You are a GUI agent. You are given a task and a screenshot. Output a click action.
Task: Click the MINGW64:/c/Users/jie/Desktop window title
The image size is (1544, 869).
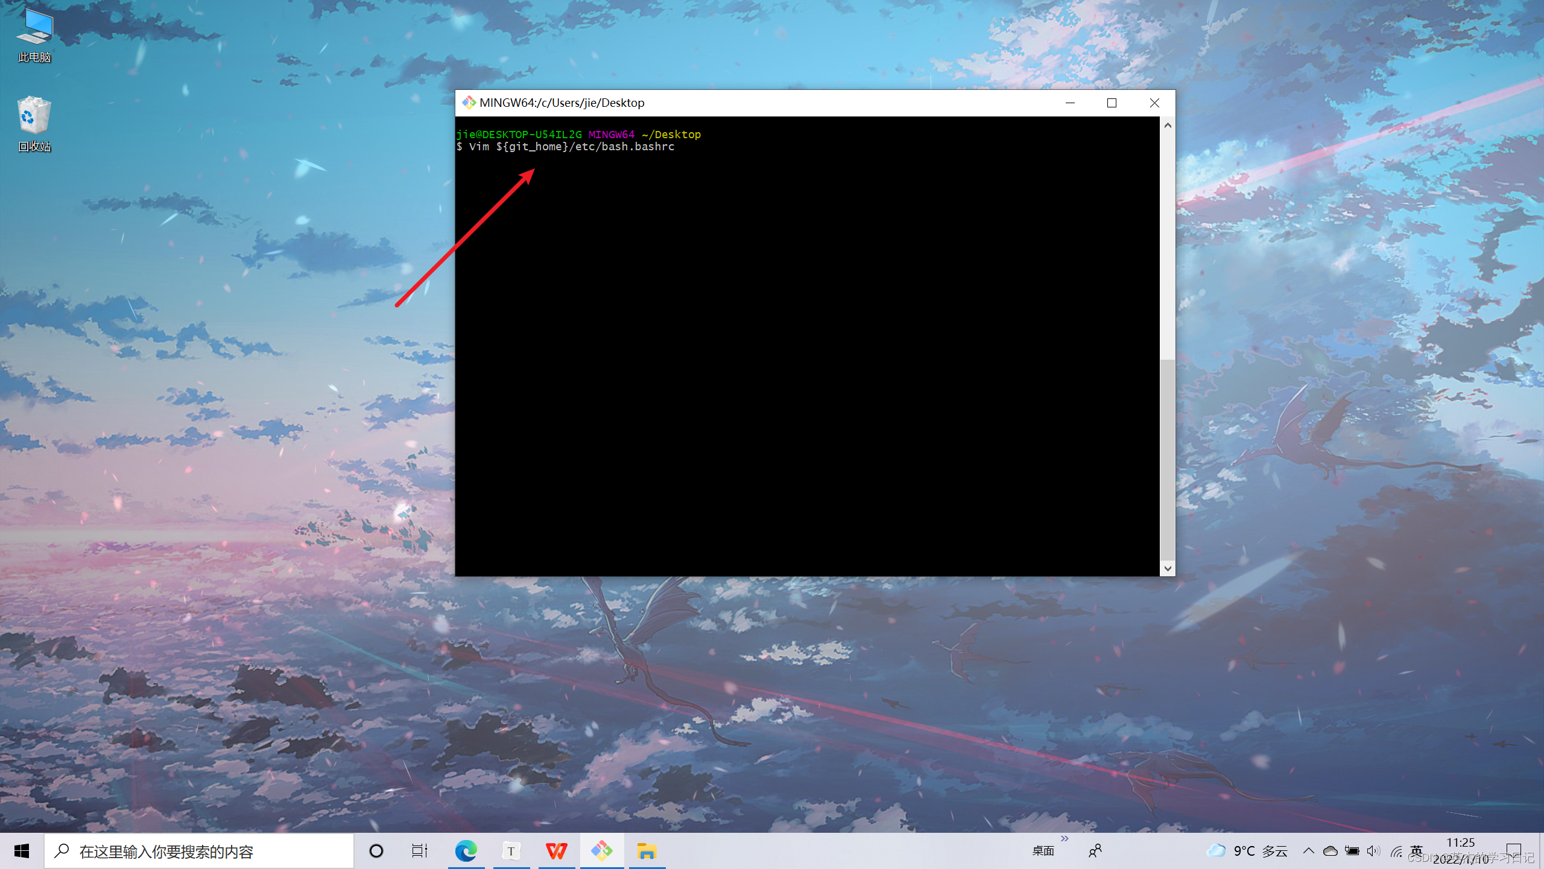click(562, 103)
